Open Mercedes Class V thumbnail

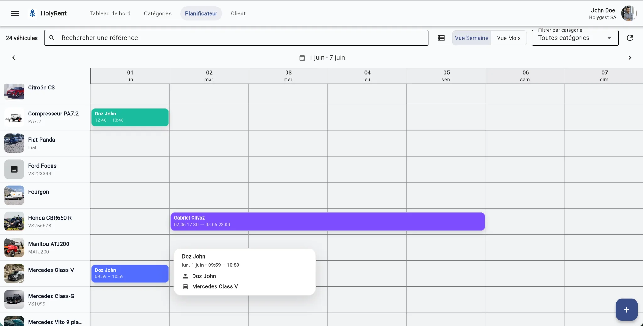(x=14, y=273)
